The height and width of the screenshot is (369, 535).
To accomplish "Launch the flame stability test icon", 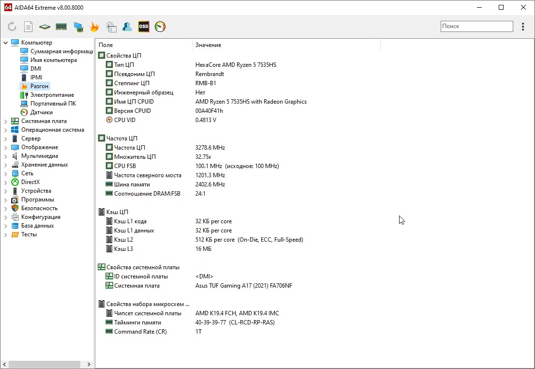I will pos(94,27).
